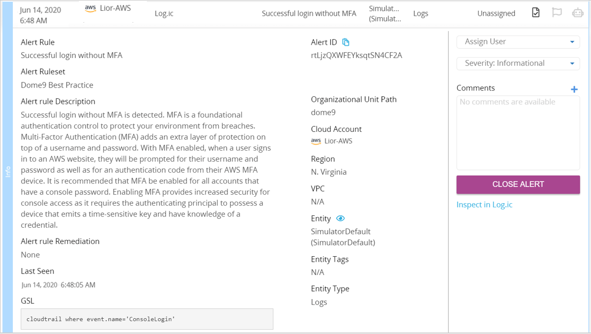Click the Successful login without MFA header title
This screenshot has width=591, height=334.
pos(309,14)
